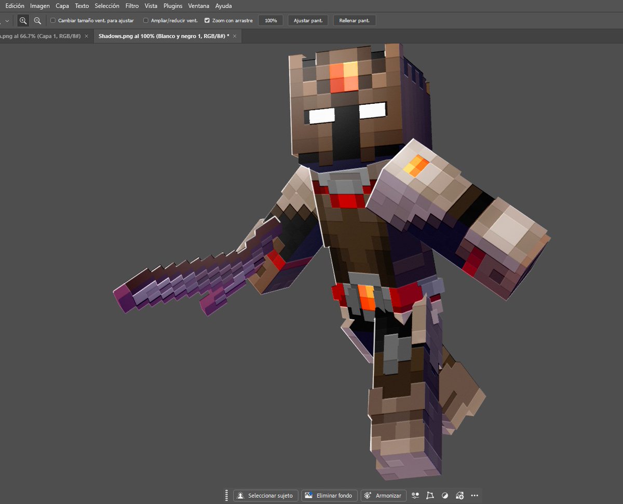Select the Zoom In magnifier tool
This screenshot has width=623, height=504.
pos(23,21)
